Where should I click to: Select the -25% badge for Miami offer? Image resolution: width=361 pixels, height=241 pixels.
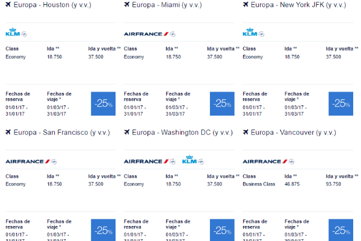pos(222,104)
